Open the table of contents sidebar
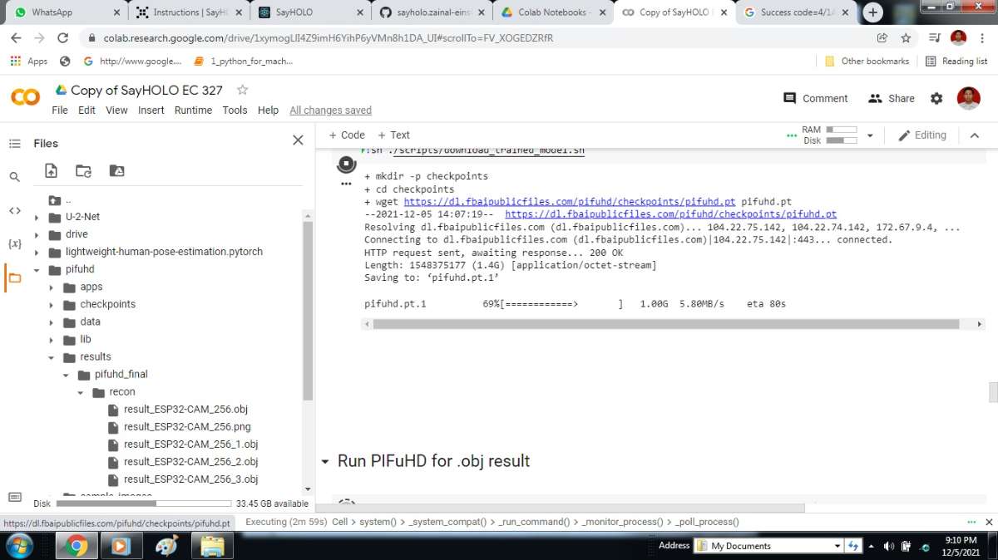 point(14,144)
